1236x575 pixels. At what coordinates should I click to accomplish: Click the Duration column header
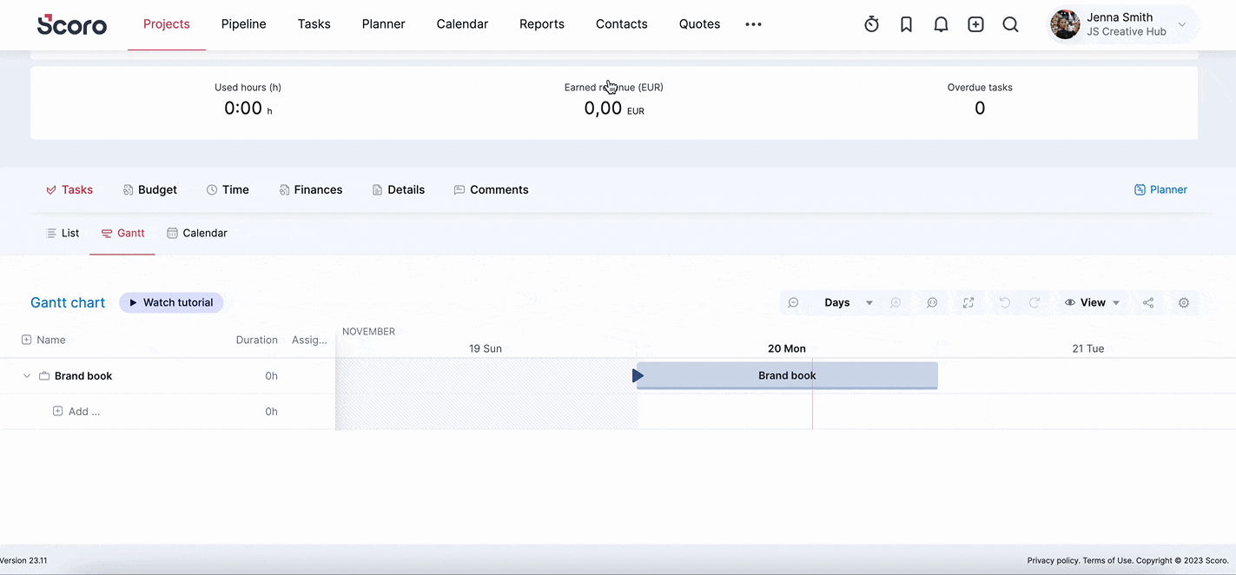tap(257, 340)
